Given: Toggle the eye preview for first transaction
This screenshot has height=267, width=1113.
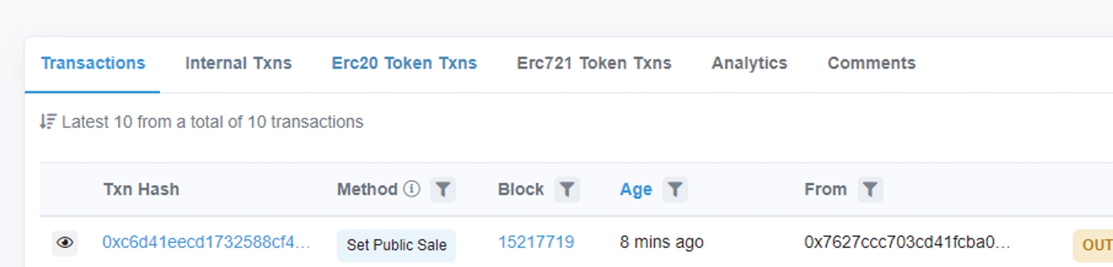Looking at the screenshot, I should (65, 243).
